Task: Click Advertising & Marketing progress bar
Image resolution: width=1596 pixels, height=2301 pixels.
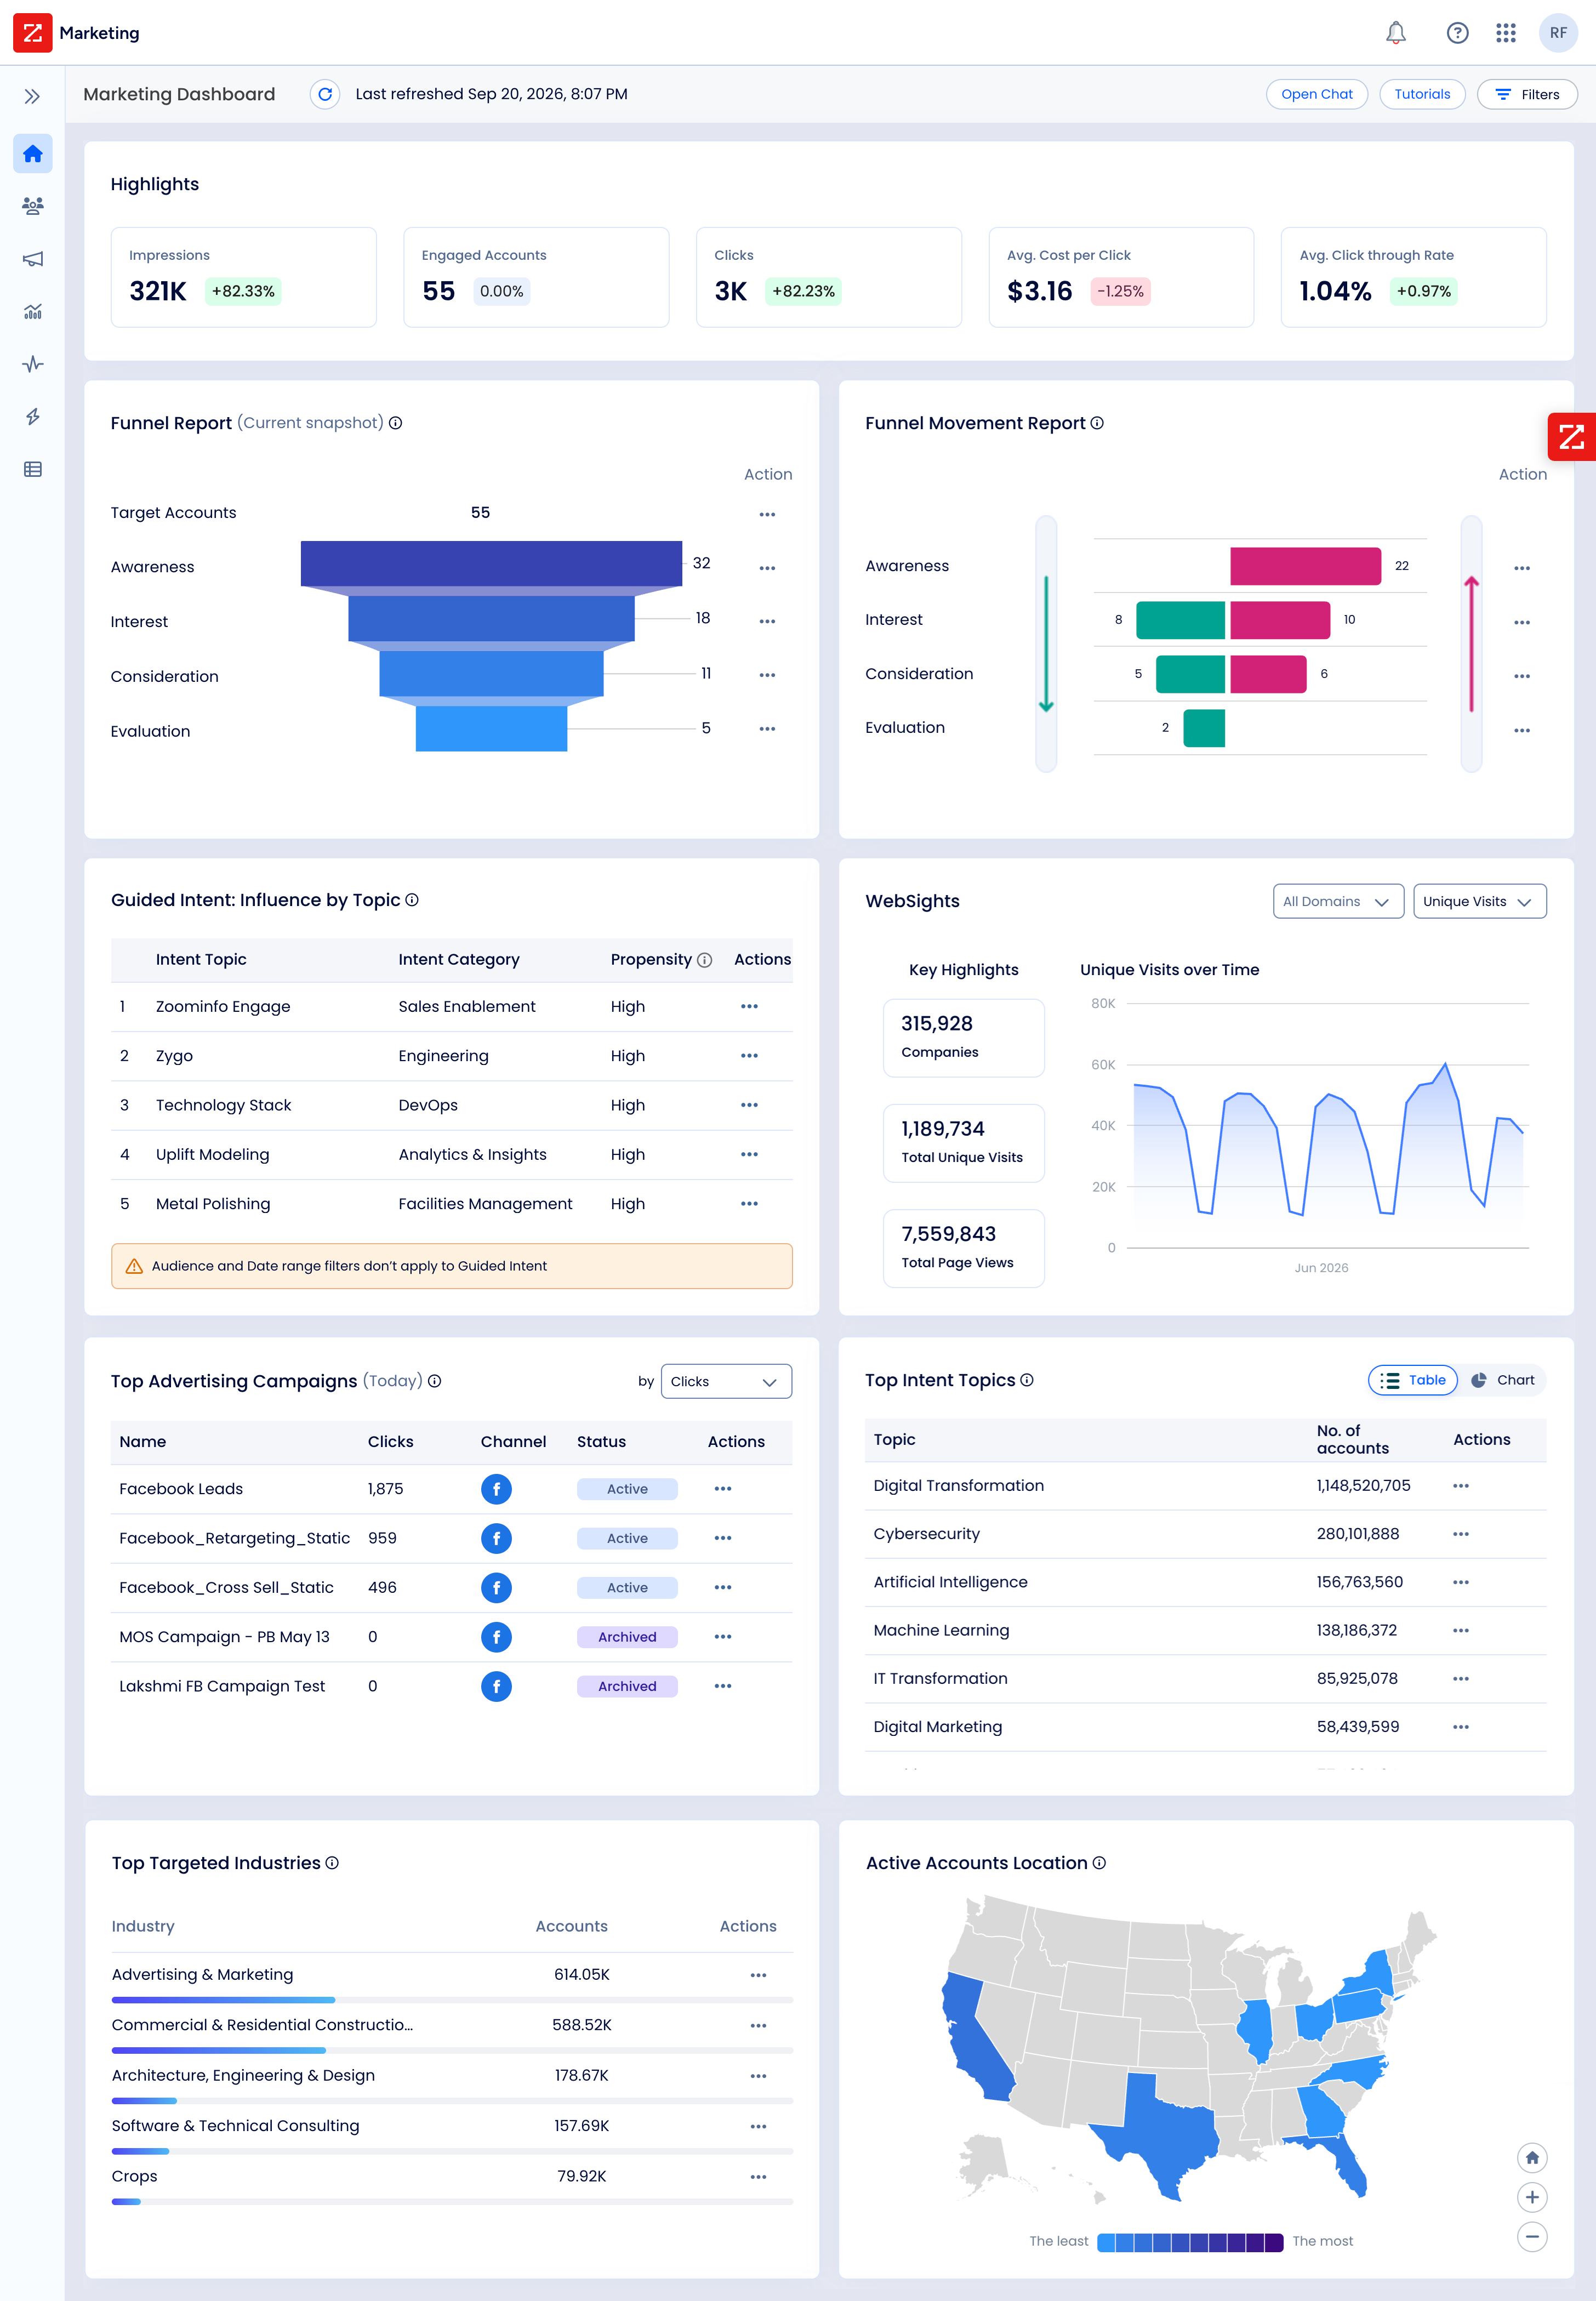Action: 452,2000
